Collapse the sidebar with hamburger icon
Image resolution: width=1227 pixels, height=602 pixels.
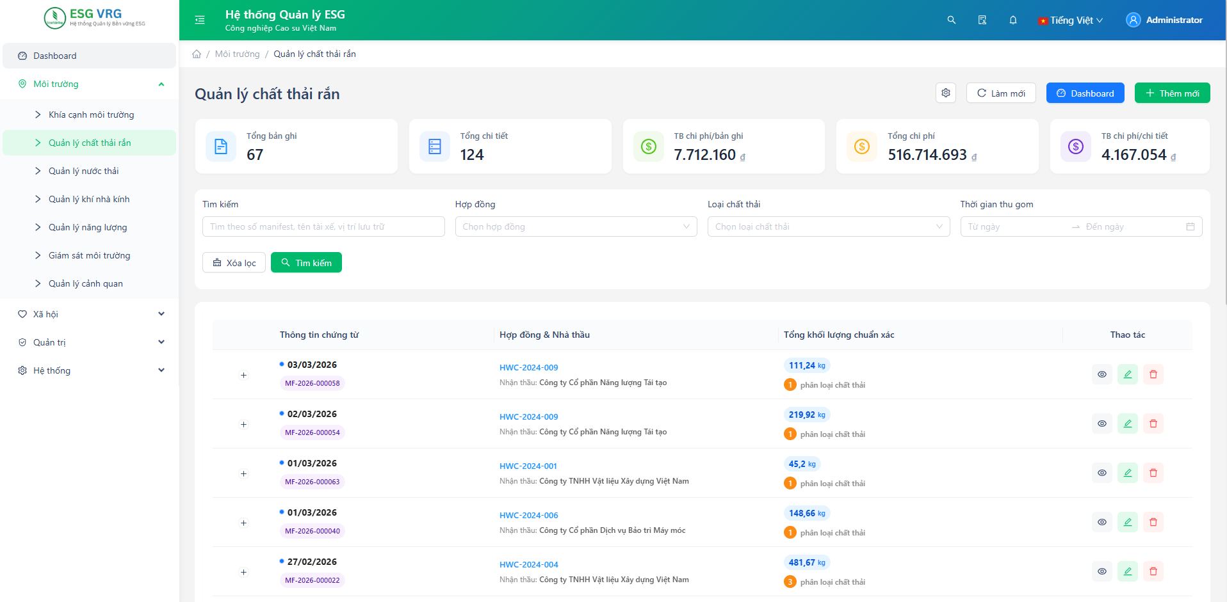200,20
